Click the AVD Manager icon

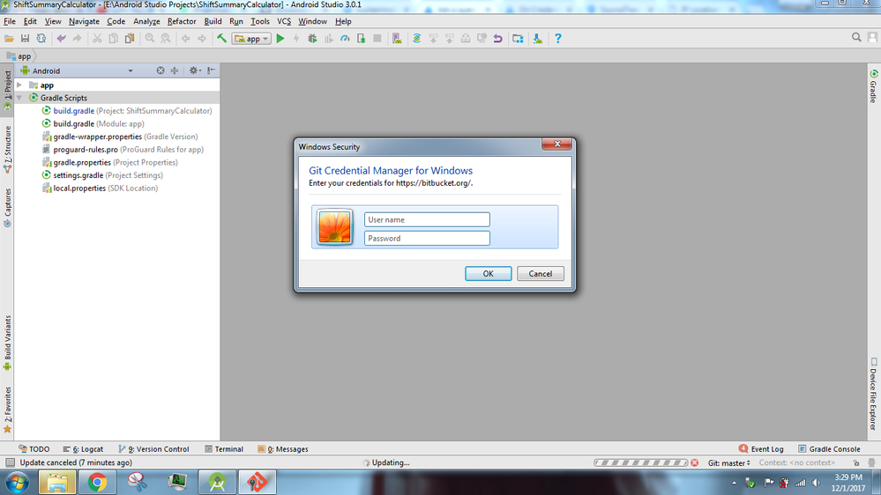pos(397,38)
